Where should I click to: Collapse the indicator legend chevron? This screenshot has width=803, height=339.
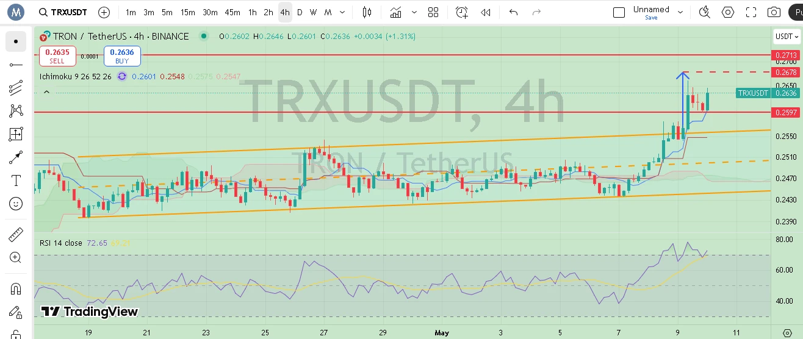[x=46, y=92]
